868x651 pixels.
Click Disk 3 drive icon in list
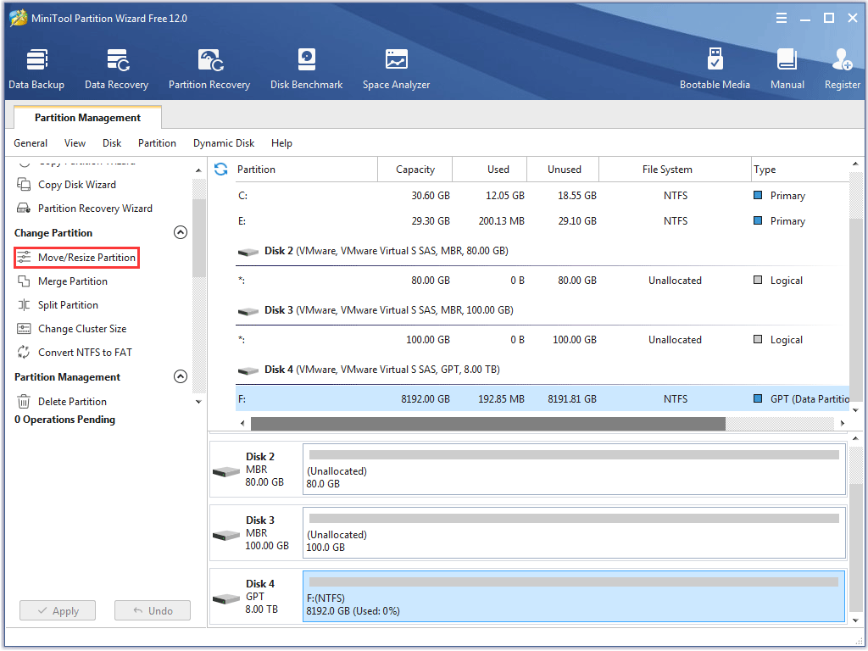(x=248, y=311)
